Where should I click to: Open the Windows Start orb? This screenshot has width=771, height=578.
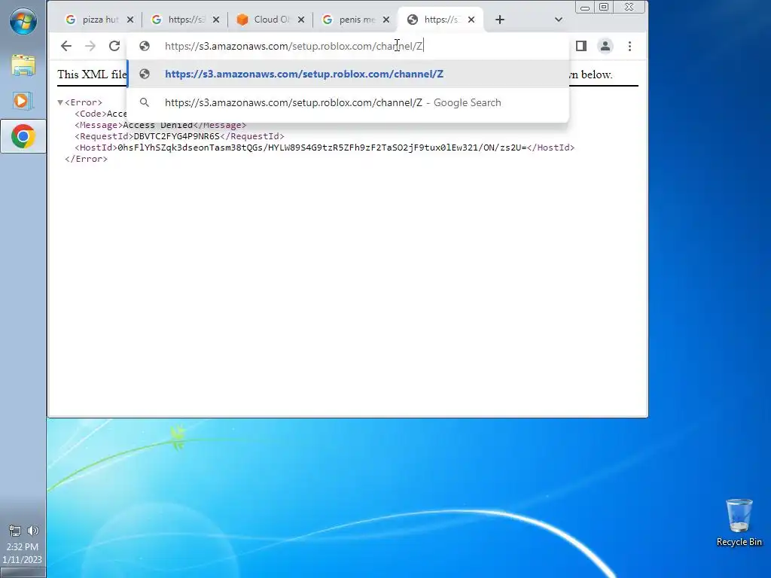point(23,22)
